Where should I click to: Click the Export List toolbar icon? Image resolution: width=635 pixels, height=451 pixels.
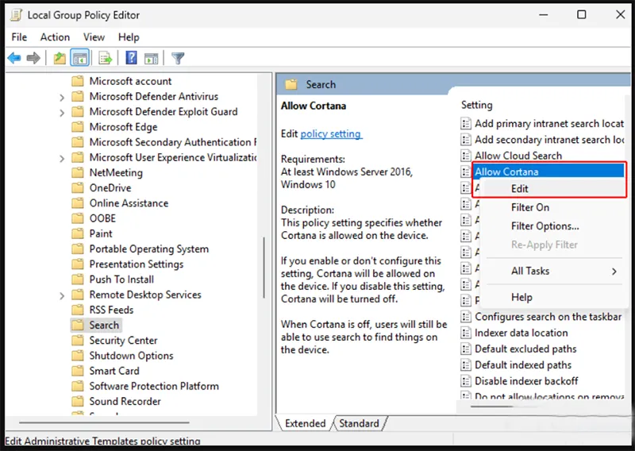coord(105,58)
